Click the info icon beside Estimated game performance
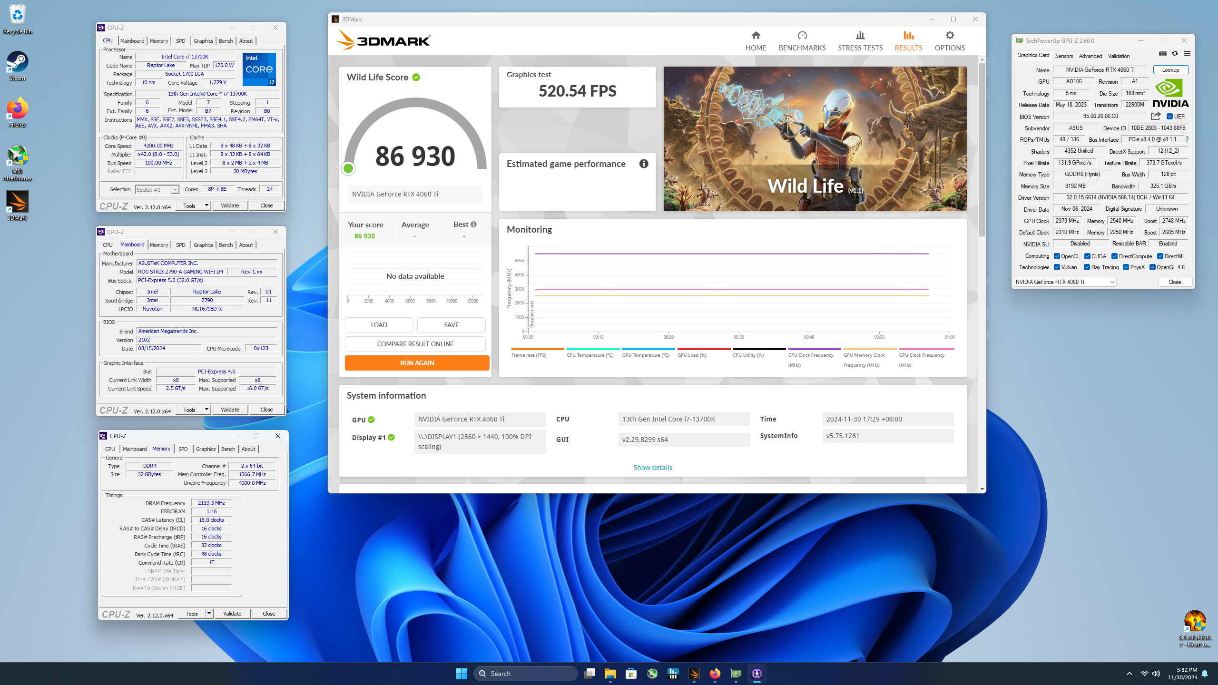1218x685 pixels. point(644,164)
